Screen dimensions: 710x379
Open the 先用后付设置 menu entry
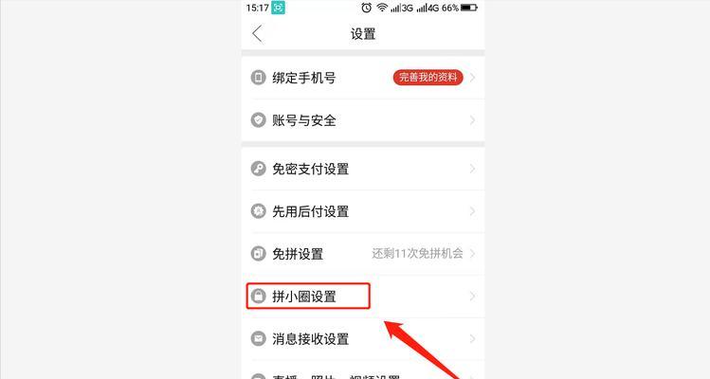(363, 211)
